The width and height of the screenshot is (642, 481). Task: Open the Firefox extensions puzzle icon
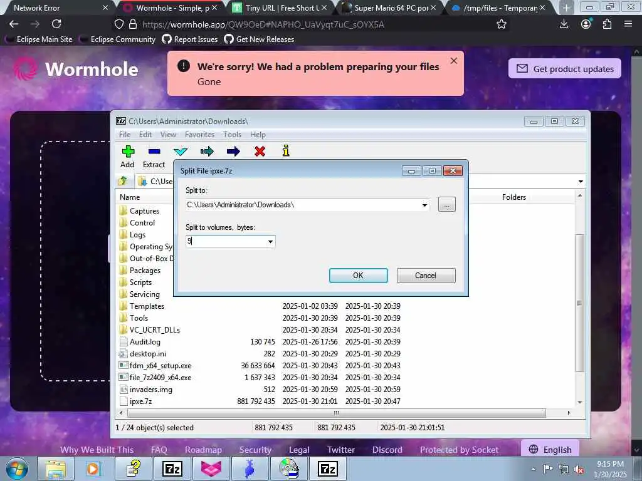pyautogui.click(x=607, y=24)
